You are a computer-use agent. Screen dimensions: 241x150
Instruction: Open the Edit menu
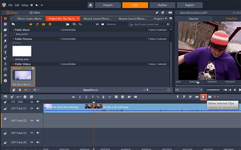click(x=17, y=5)
